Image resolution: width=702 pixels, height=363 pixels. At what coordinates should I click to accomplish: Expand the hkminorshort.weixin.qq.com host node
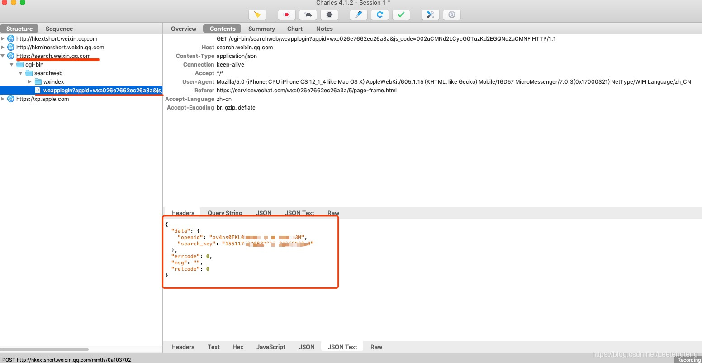point(3,47)
